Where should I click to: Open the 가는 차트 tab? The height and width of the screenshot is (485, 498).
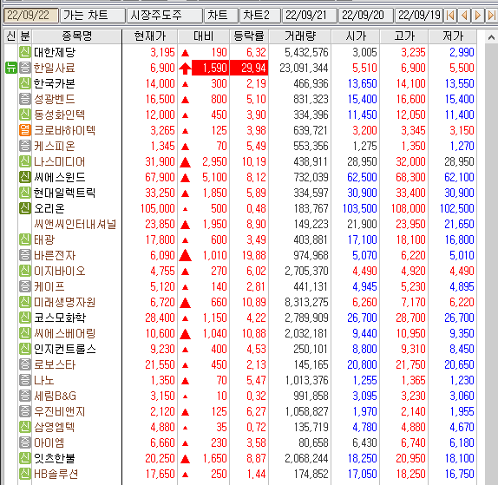coord(93,16)
